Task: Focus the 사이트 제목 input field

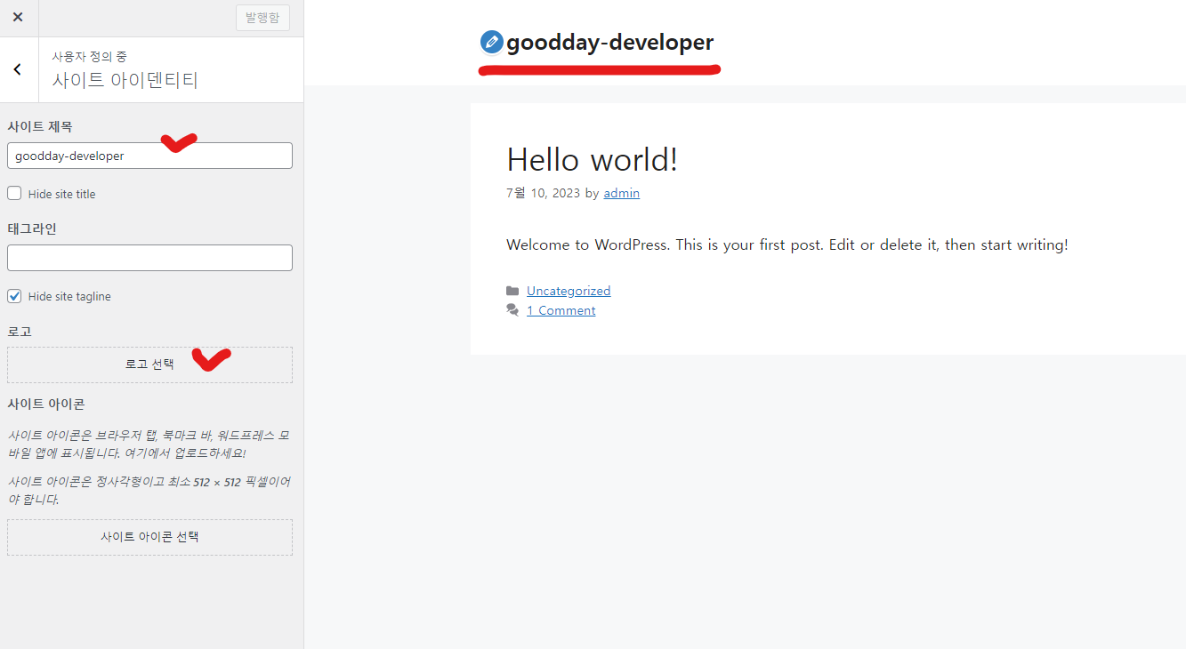Action: point(149,156)
